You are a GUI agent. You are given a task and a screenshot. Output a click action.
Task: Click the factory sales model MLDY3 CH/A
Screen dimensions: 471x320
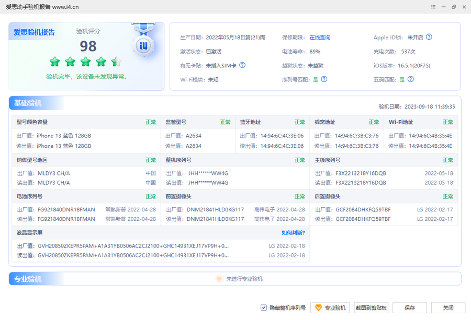pos(54,173)
